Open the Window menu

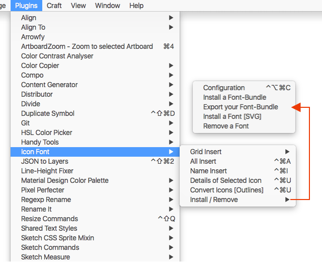click(108, 6)
